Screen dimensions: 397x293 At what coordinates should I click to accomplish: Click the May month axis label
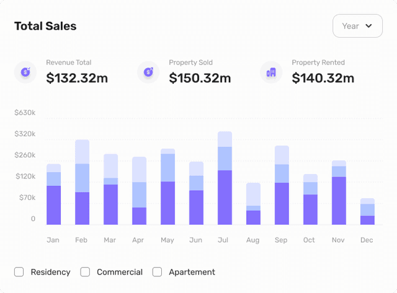(x=167, y=240)
